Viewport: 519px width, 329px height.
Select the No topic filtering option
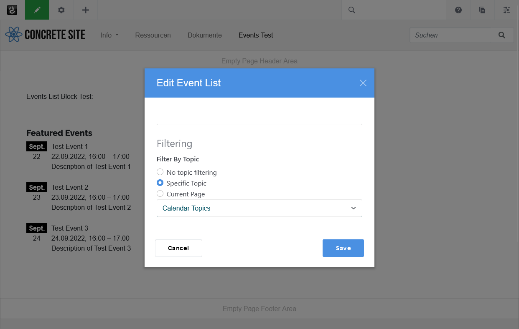[x=160, y=172]
